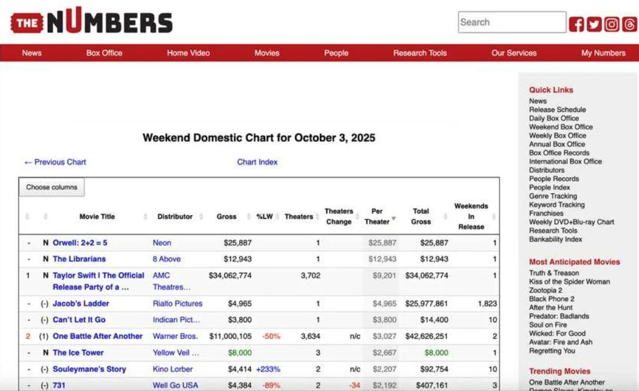Open the Warner Bros. distributor page
Viewport: 639px width, 391px height.
click(x=175, y=336)
